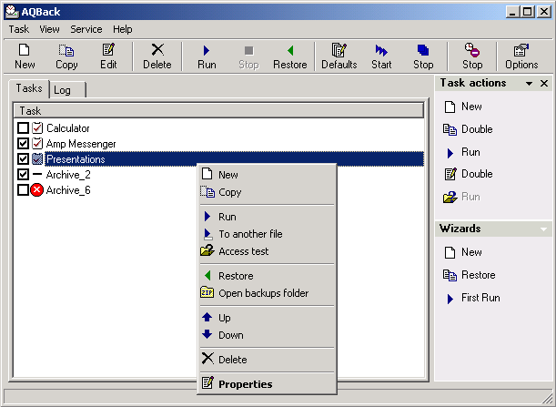Click Double with the copy icon
556x407 pixels.
468,129
